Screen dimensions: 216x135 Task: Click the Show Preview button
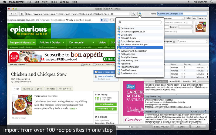pyautogui.click(x=161, y=127)
